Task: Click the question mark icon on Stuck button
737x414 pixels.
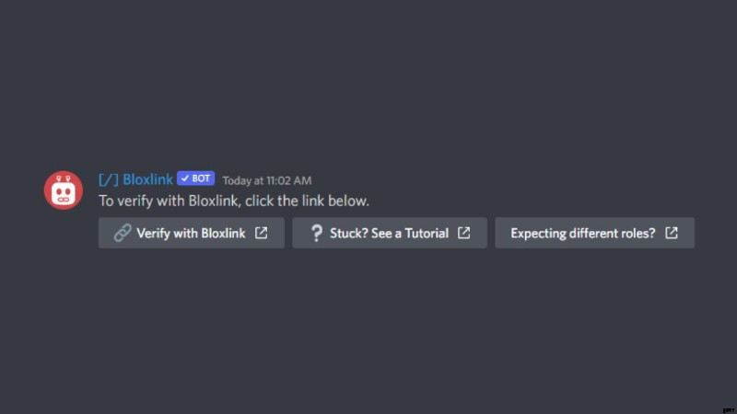Action: (x=317, y=233)
